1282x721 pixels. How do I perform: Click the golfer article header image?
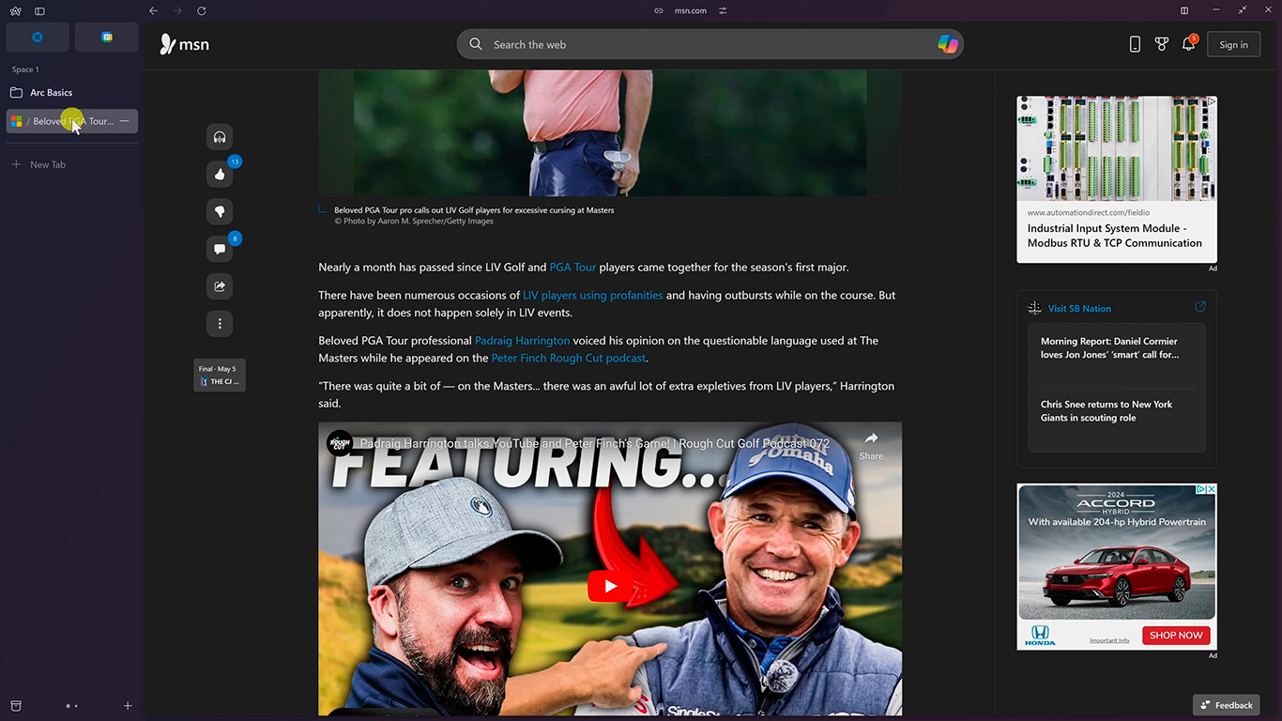coord(610,132)
